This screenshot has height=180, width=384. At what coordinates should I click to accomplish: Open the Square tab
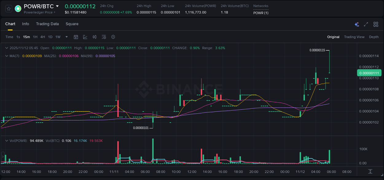point(72,24)
